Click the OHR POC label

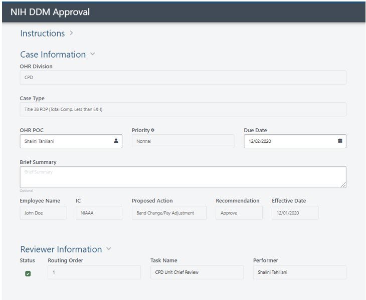coord(32,130)
